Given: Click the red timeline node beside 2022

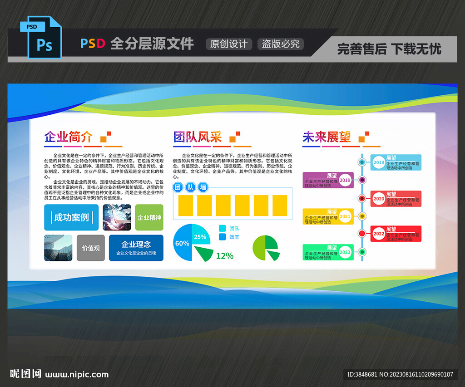Looking at the screenshot, I should [362, 233].
